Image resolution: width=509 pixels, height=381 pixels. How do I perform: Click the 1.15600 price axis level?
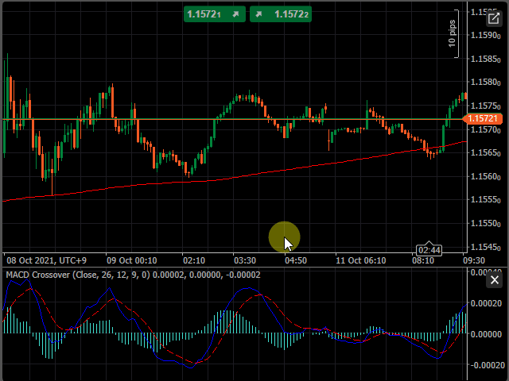[x=484, y=176]
